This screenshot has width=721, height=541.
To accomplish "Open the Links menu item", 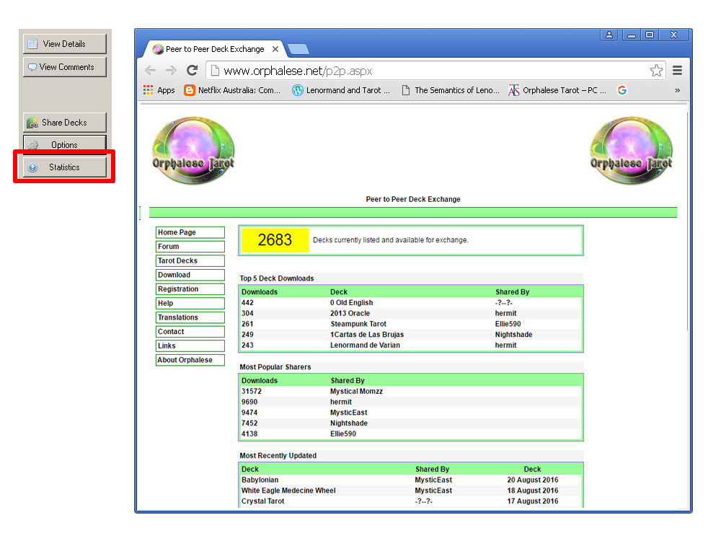I will (190, 346).
